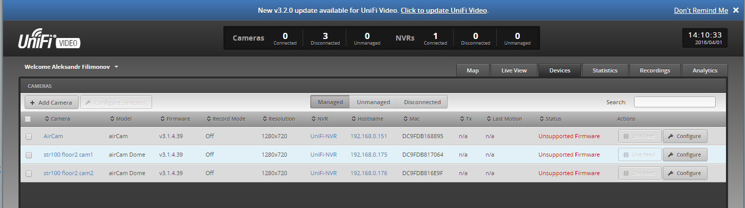Select the str100 floor2 cam2 checkbox
The image size is (745, 208).
29,174
